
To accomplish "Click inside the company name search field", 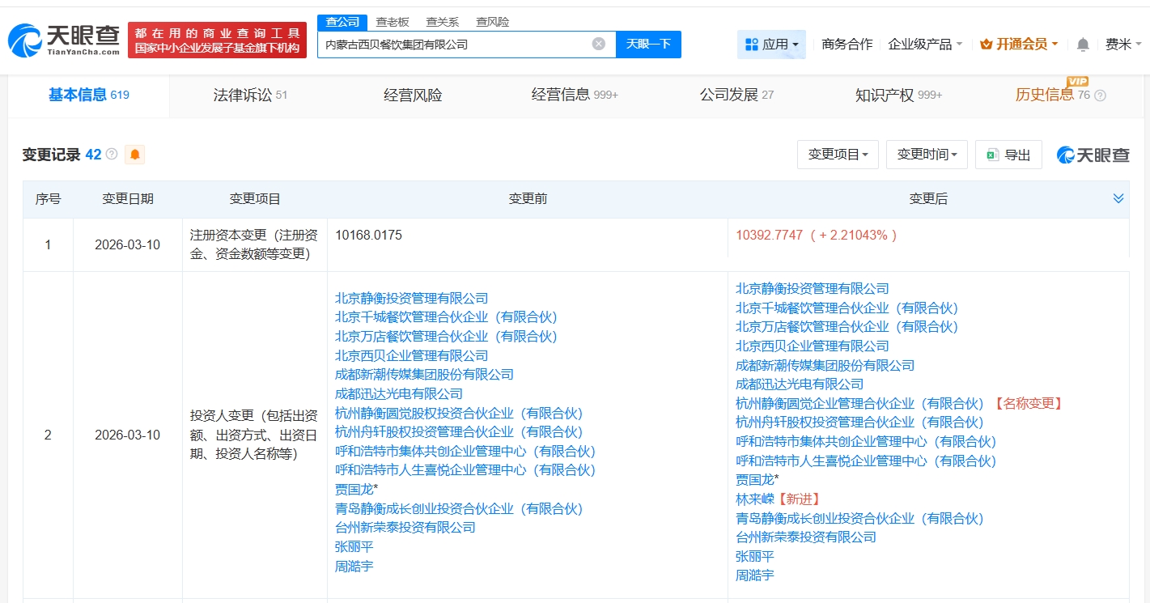I will [x=453, y=45].
